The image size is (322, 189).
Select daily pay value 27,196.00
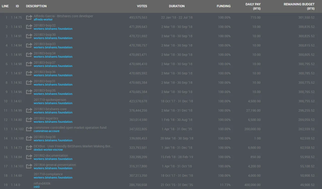[x=254, y=111]
